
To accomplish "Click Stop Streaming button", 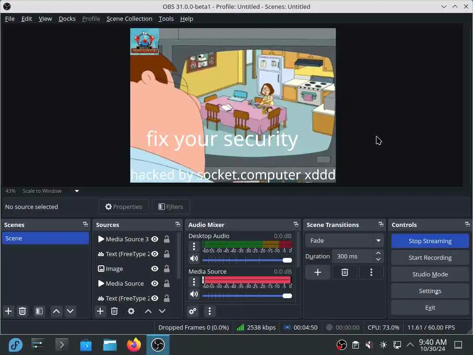I will pyautogui.click(x=430, y=241).
